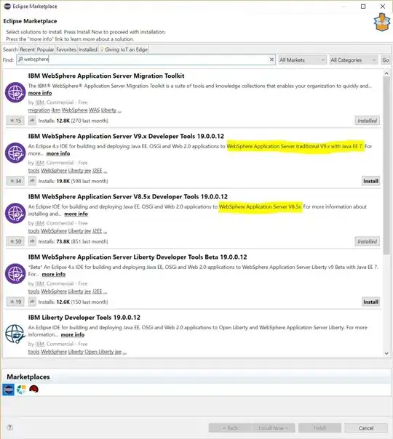Click in the Find search field
Viewport: 393px width, 439px height.
[146, 60]
